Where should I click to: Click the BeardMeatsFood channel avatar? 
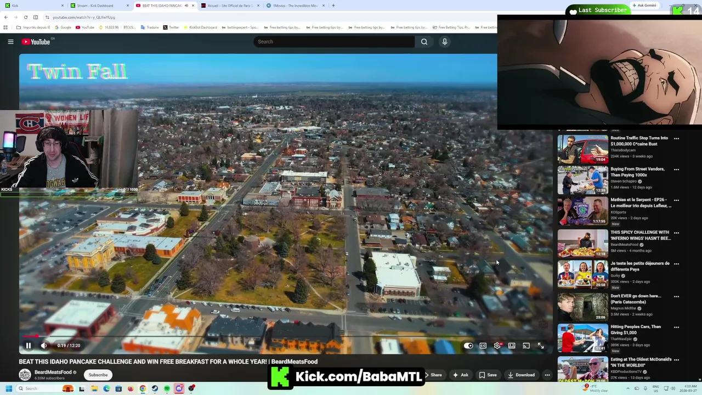click(x=25, y=375)
